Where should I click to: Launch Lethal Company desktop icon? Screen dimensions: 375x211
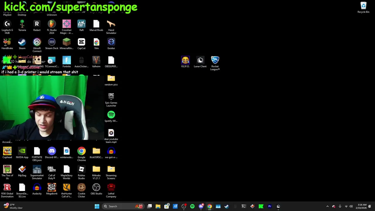tap(111, 191)
